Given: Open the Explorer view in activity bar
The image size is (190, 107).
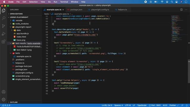Looking at the screenshot, I should (4, 11).
